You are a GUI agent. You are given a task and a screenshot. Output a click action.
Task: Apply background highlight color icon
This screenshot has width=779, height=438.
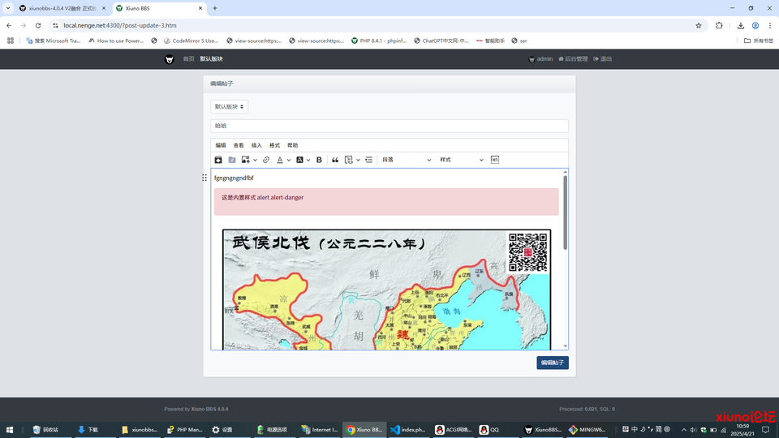pos(299,160)
